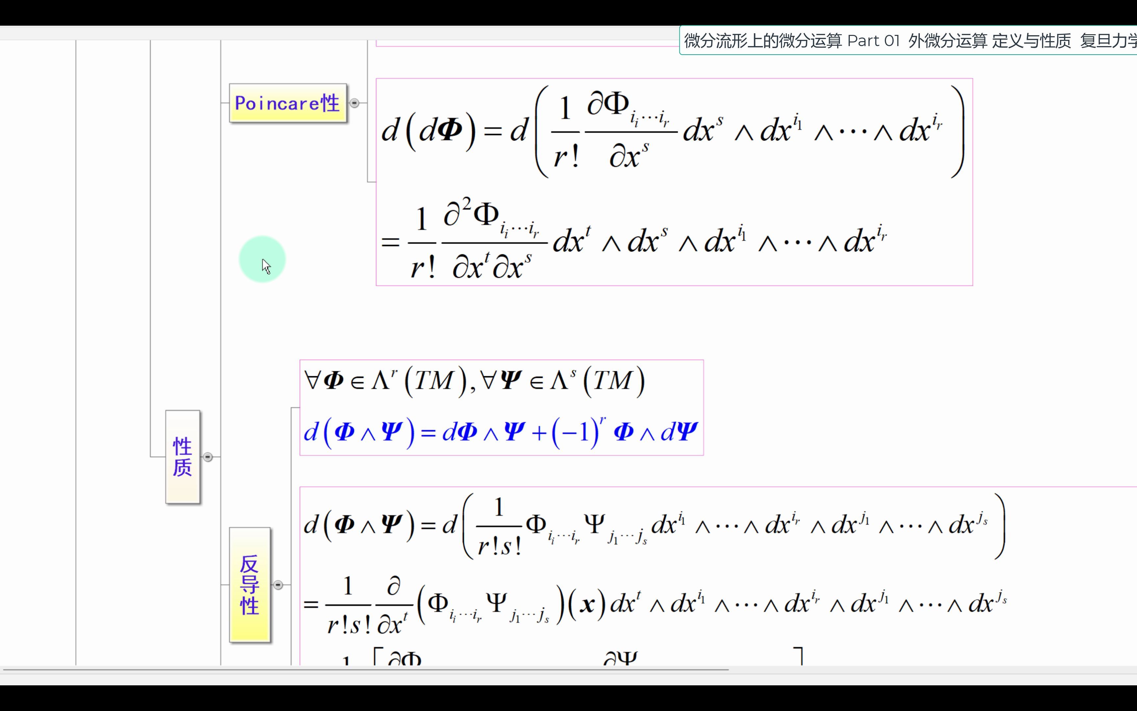Collapse the 性质 branch toggle
The image size is (1137, 711).
(208, 457)
